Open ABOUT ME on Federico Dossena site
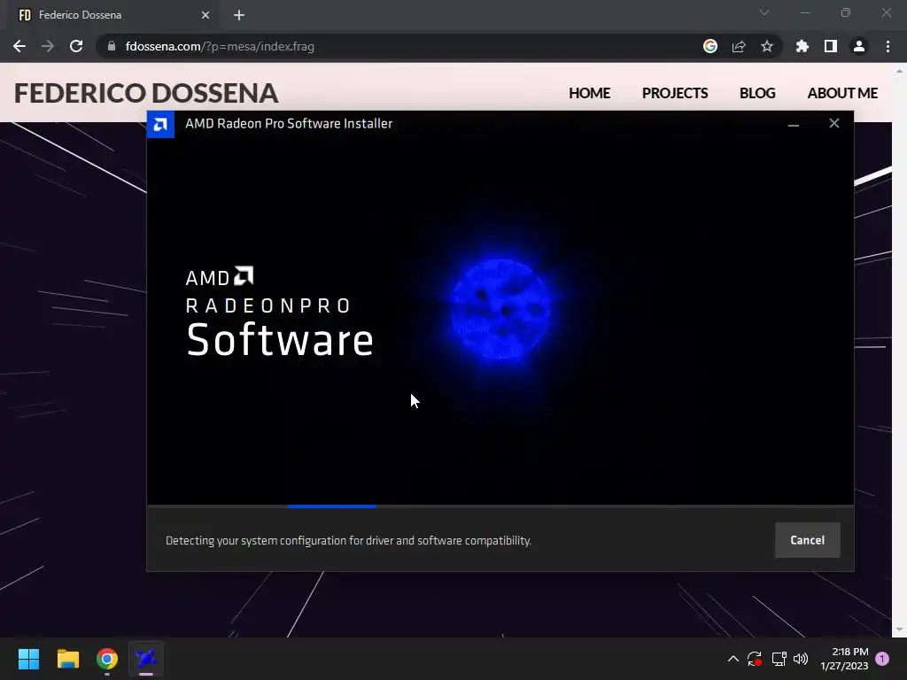Image resolution: width=907 pixels, height=680 pixels. click(842, 93)
